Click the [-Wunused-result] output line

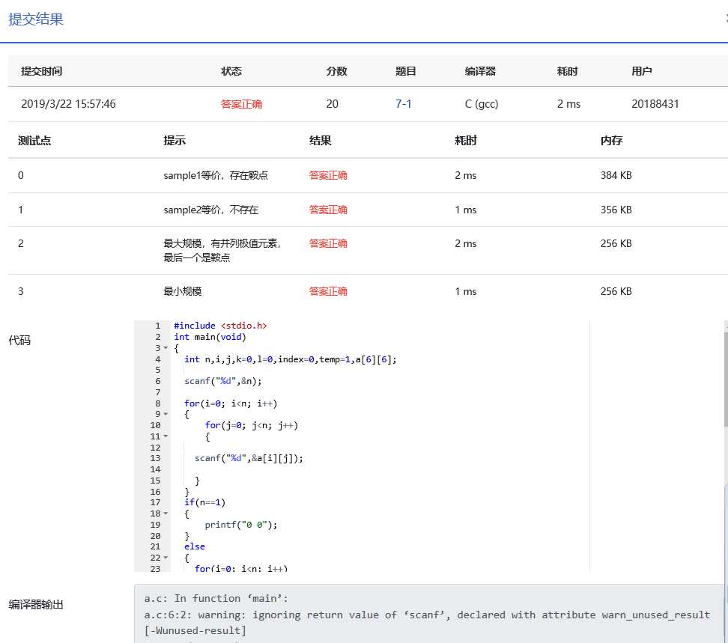pos(195,630)
